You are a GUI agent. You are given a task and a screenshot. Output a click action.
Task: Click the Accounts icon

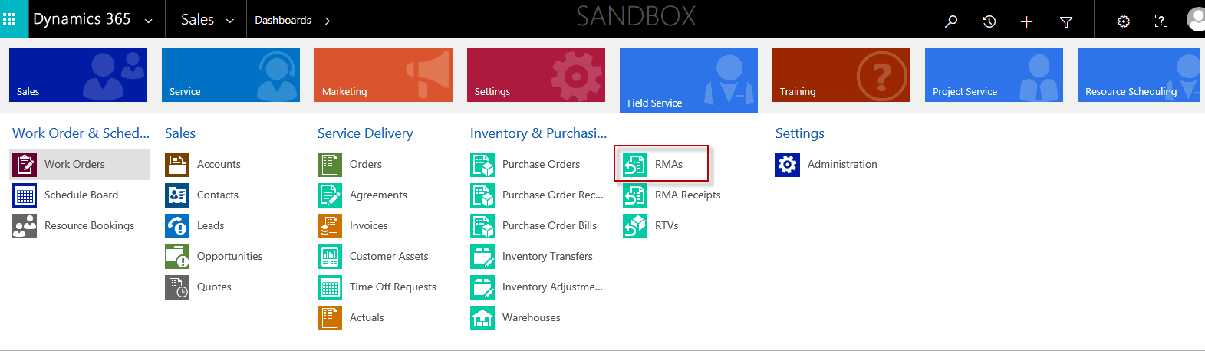(177, 164)
